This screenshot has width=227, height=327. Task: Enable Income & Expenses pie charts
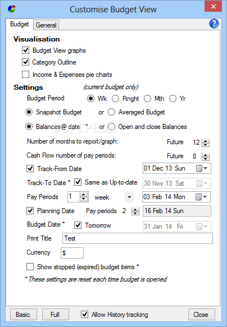(x=25, y=75)
